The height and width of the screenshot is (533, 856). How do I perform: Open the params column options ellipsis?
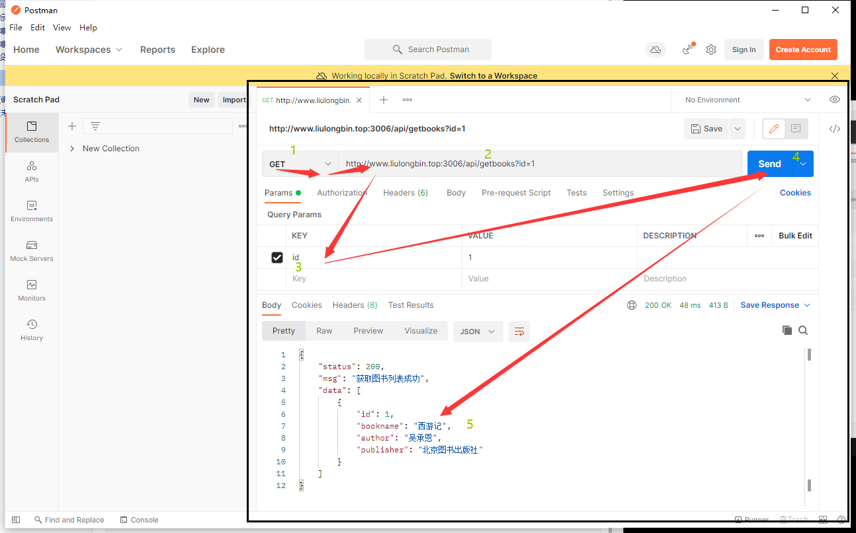[x=759, y=236]
